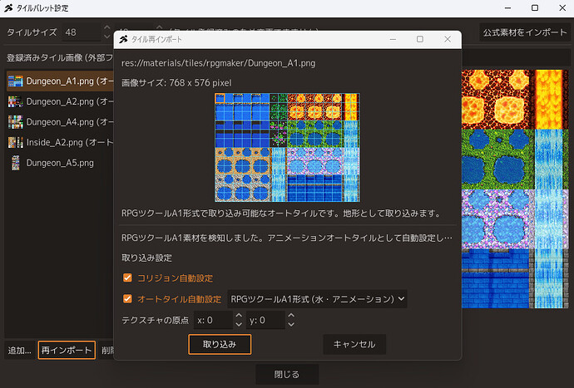Increase texture origin x value
Screen dimensions: 574x388
click(239, 315)
